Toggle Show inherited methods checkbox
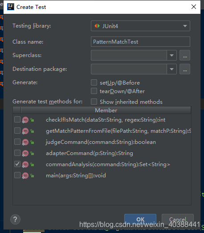Image resolution: width=204 pixels, height=233 pixels. (94, 102)
